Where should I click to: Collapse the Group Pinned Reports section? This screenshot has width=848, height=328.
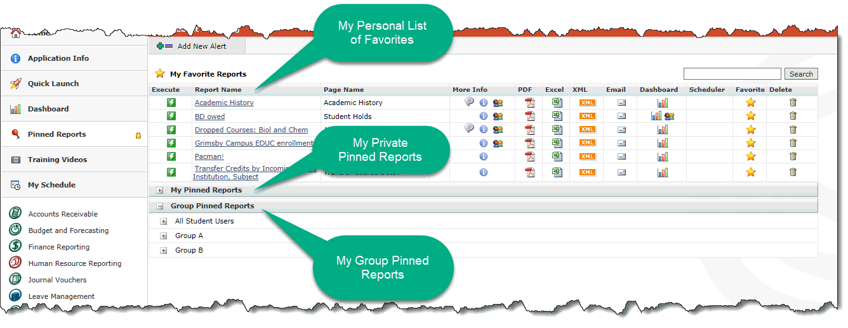[159, 206]
